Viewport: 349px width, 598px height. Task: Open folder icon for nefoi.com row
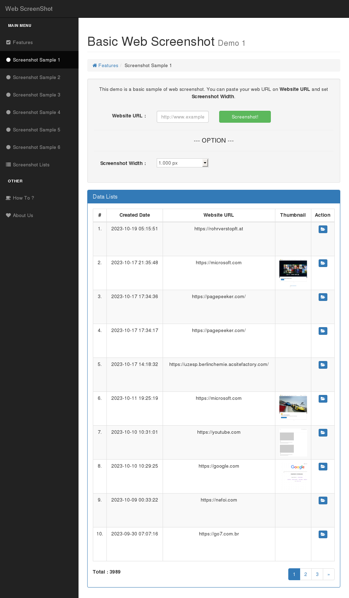(323, 500)
